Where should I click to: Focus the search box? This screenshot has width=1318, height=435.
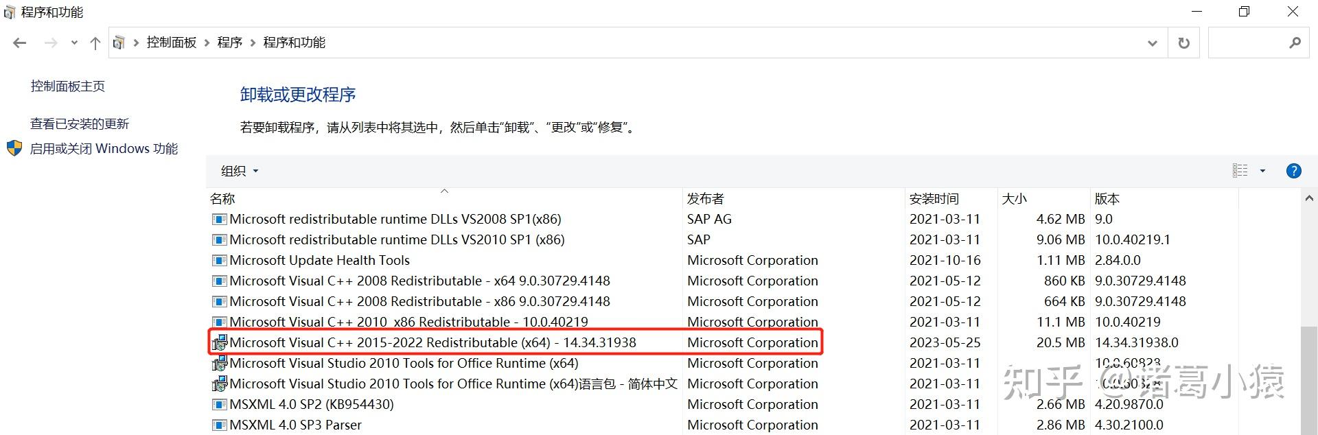1258,43
